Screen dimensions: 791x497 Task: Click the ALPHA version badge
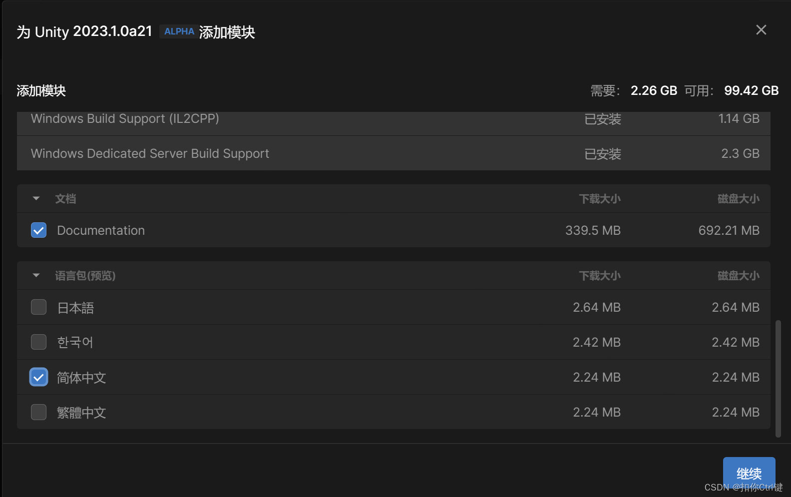coord(179,31)
